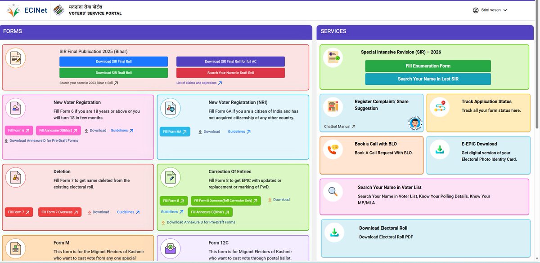Open Fill Annexure D(Bihar) under New Voter Registration
This screenshot has height=263, width=540.
(x=58, y=131)
